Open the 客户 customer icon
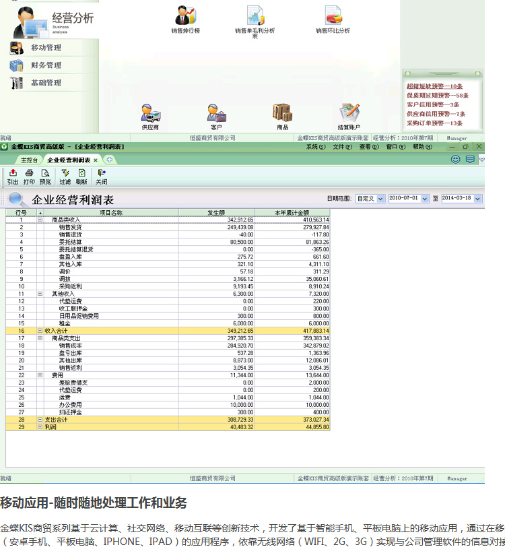Screen dimensions: 505x547 click(216, 112)
